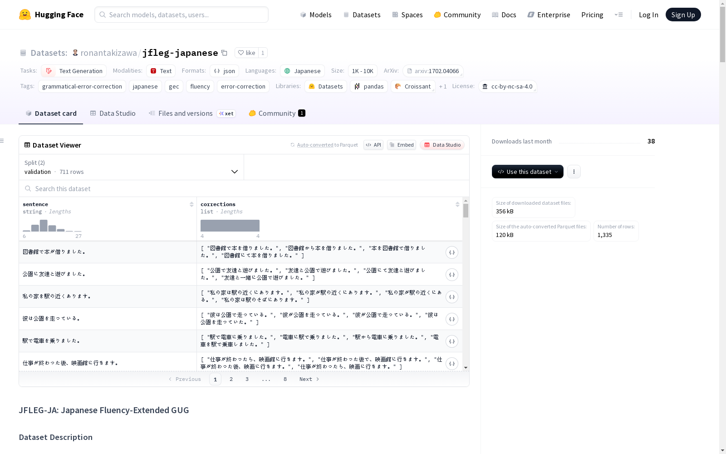The height and width of the screenshot is (454, 726).
Task: Click Next page in pagination
Action: pos(309,379)
